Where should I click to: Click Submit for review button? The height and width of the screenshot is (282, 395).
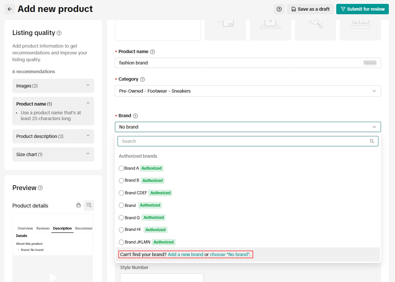[363, 9]
